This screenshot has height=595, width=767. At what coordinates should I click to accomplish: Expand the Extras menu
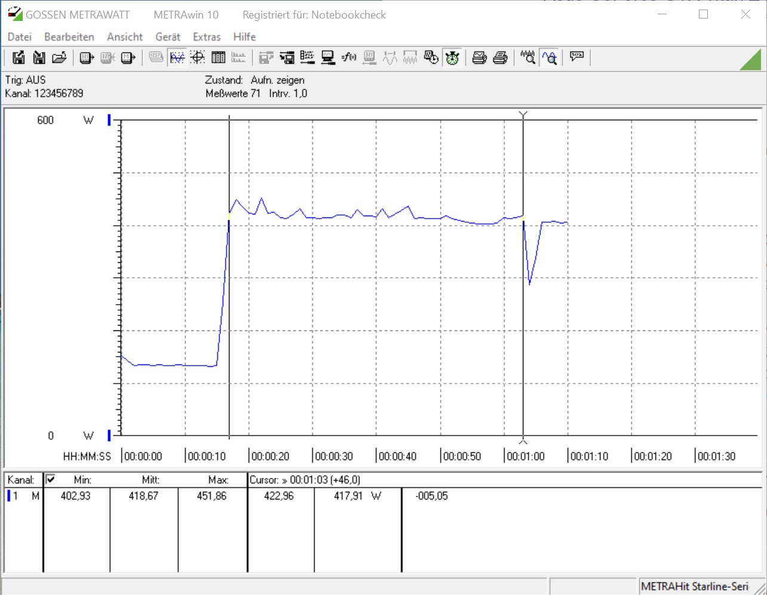click(207, 37)
